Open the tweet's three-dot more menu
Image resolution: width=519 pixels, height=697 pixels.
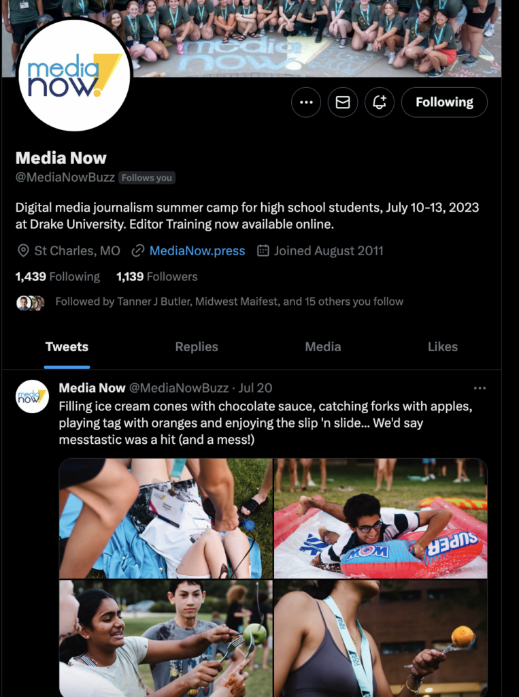[480, 388]
